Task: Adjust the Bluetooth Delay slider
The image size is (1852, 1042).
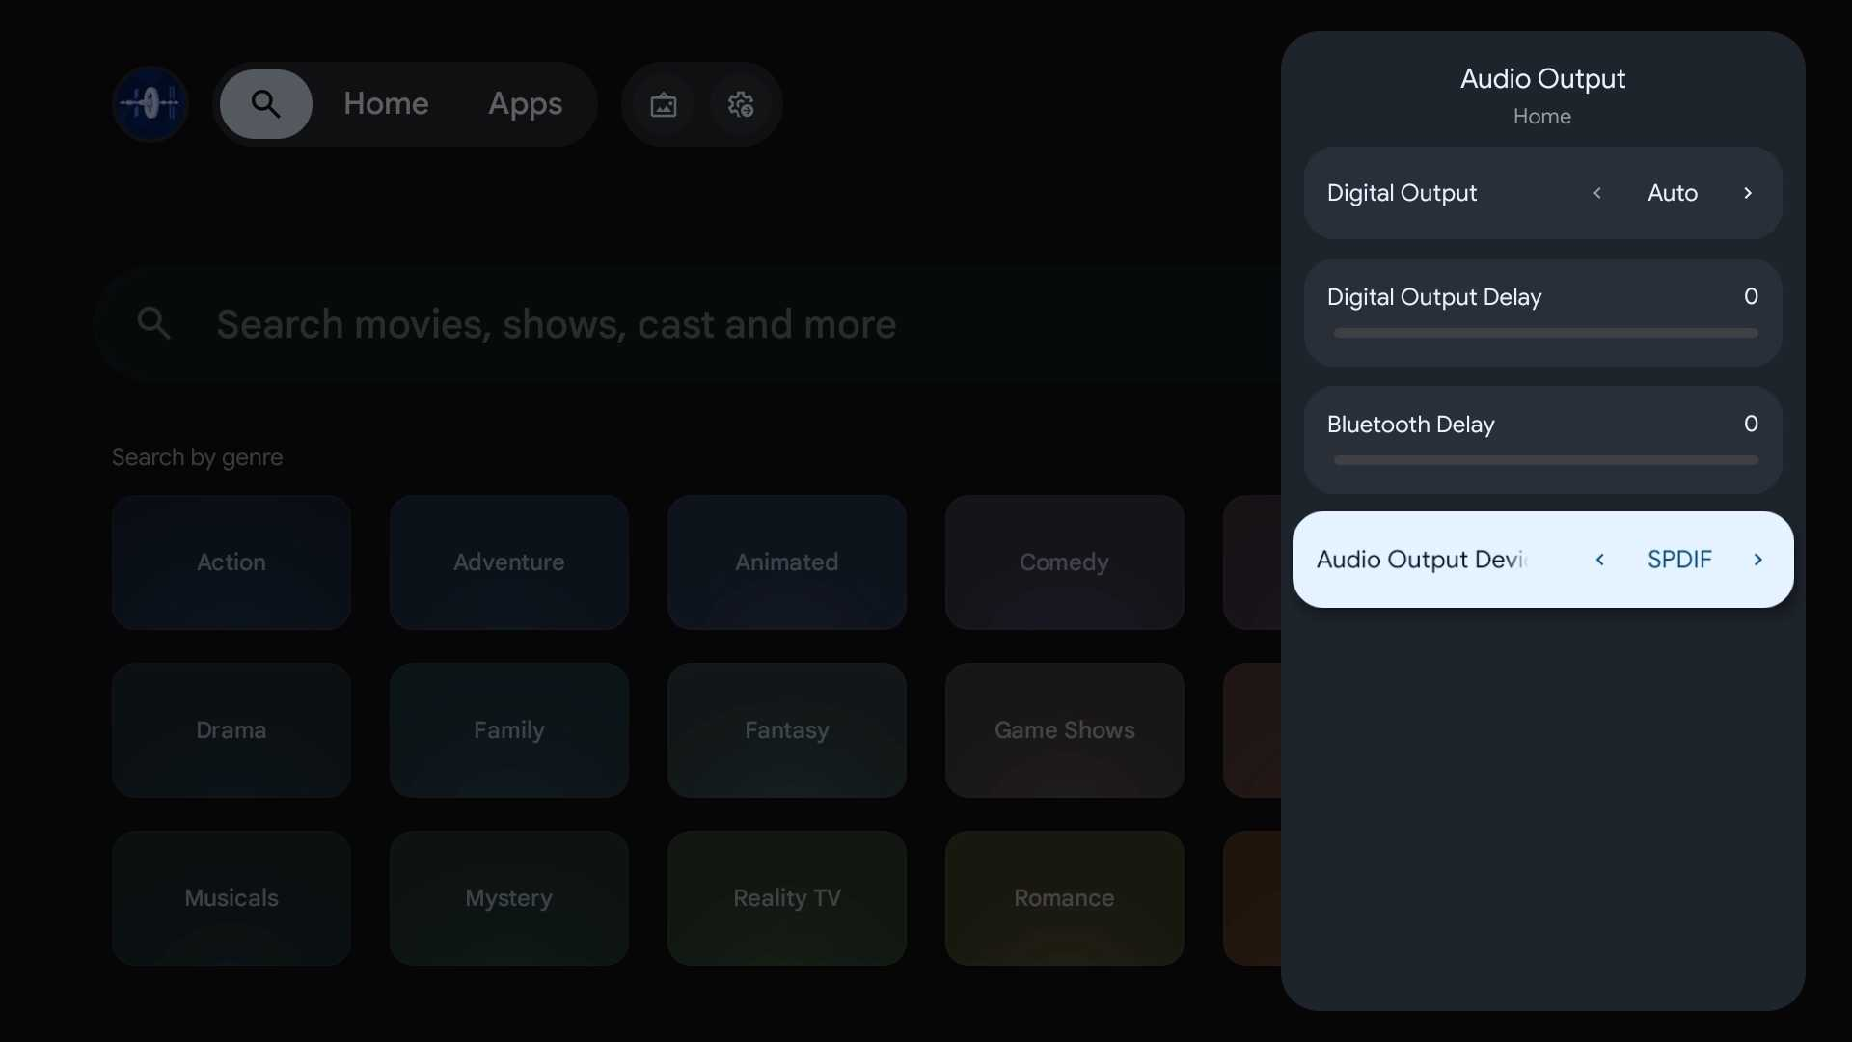Action: click(1545, 460)
